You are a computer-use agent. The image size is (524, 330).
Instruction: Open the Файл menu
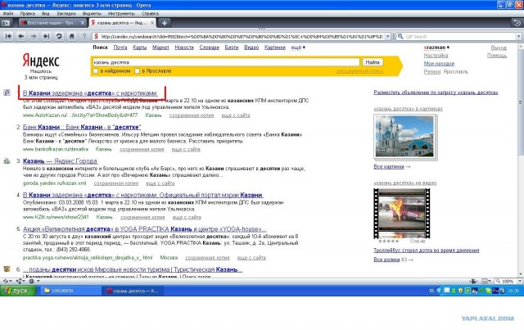(x=8, y=13)
